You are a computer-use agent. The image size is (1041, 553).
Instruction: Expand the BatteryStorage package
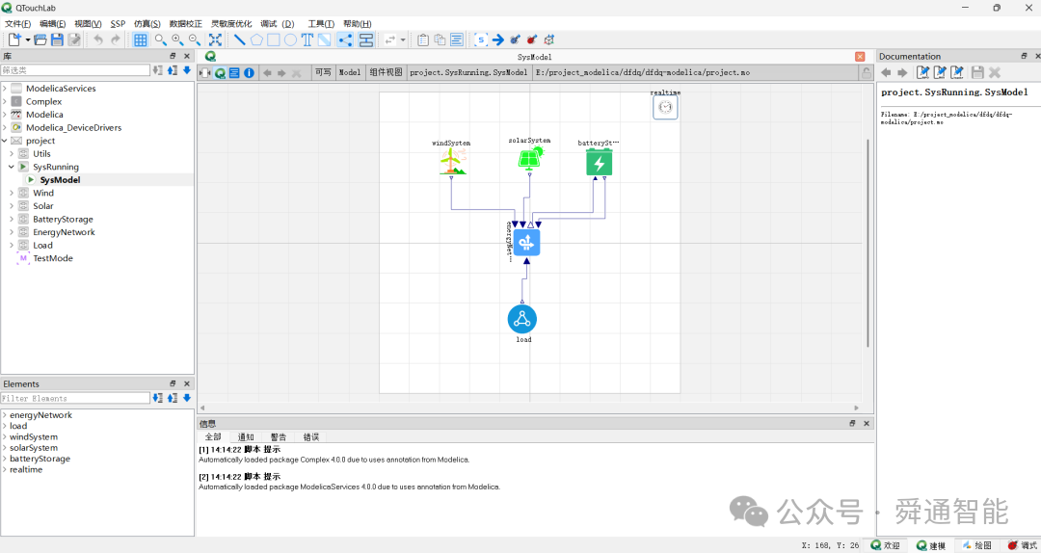(12, 219)
